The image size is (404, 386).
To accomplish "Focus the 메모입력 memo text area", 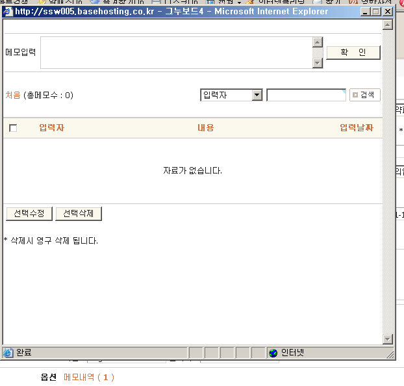I will pos(177,53).
